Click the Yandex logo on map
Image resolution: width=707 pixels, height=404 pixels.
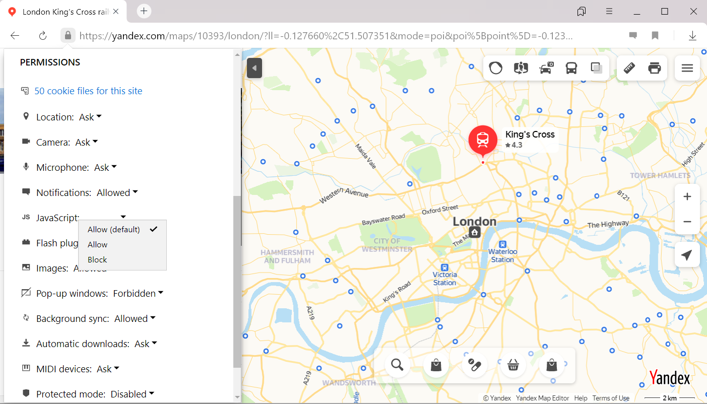coord(670,377)
